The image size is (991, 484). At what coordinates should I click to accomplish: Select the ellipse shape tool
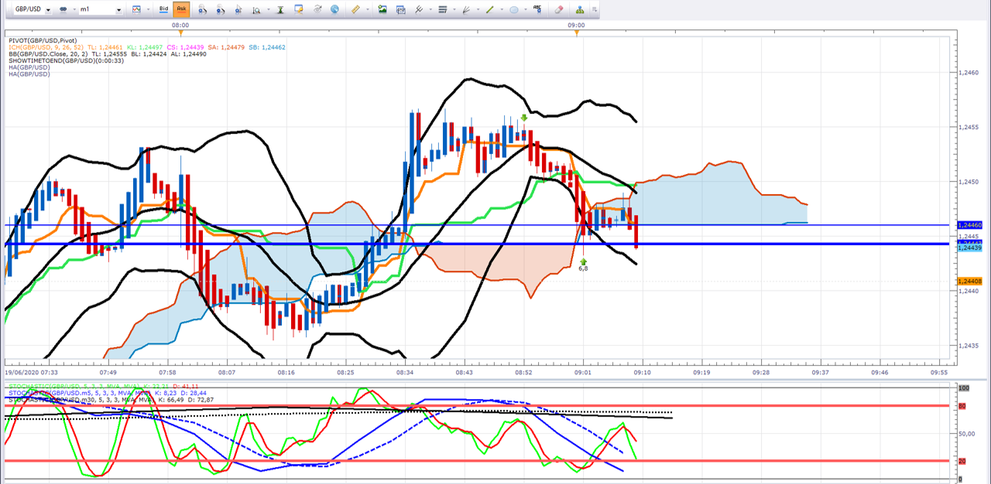(514, 10)
